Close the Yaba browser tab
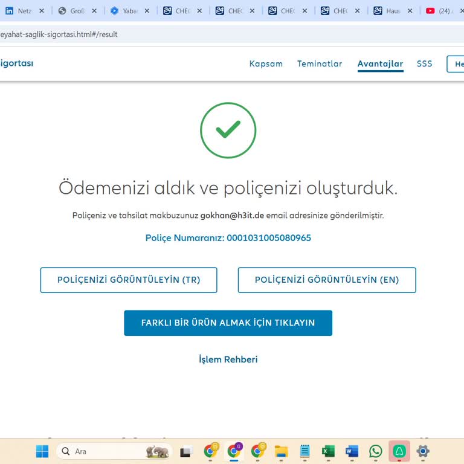464x464 pixels. (x=147, y=11)
